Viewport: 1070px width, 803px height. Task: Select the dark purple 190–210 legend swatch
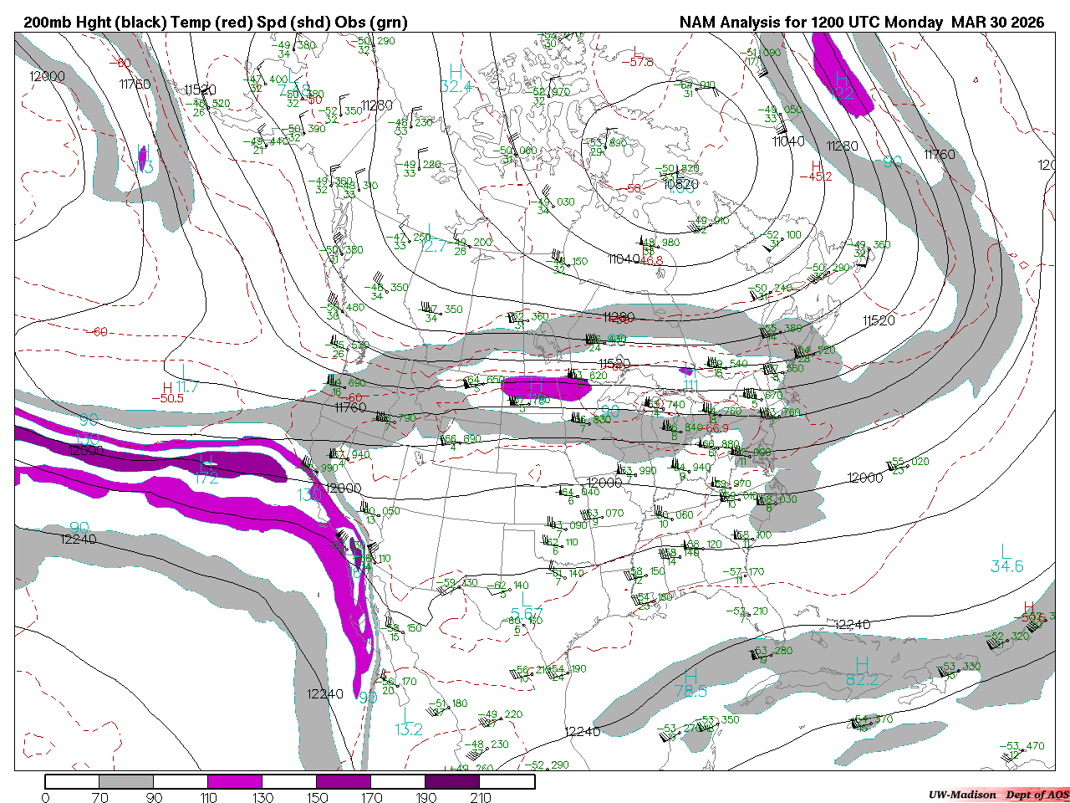click(452, 781)
